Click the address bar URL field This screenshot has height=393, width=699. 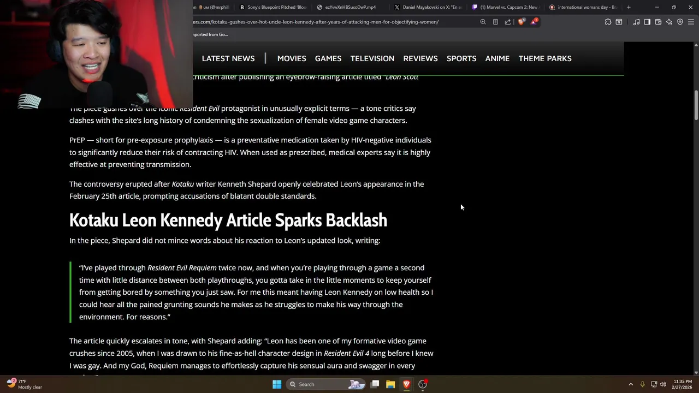coord(333,22)
